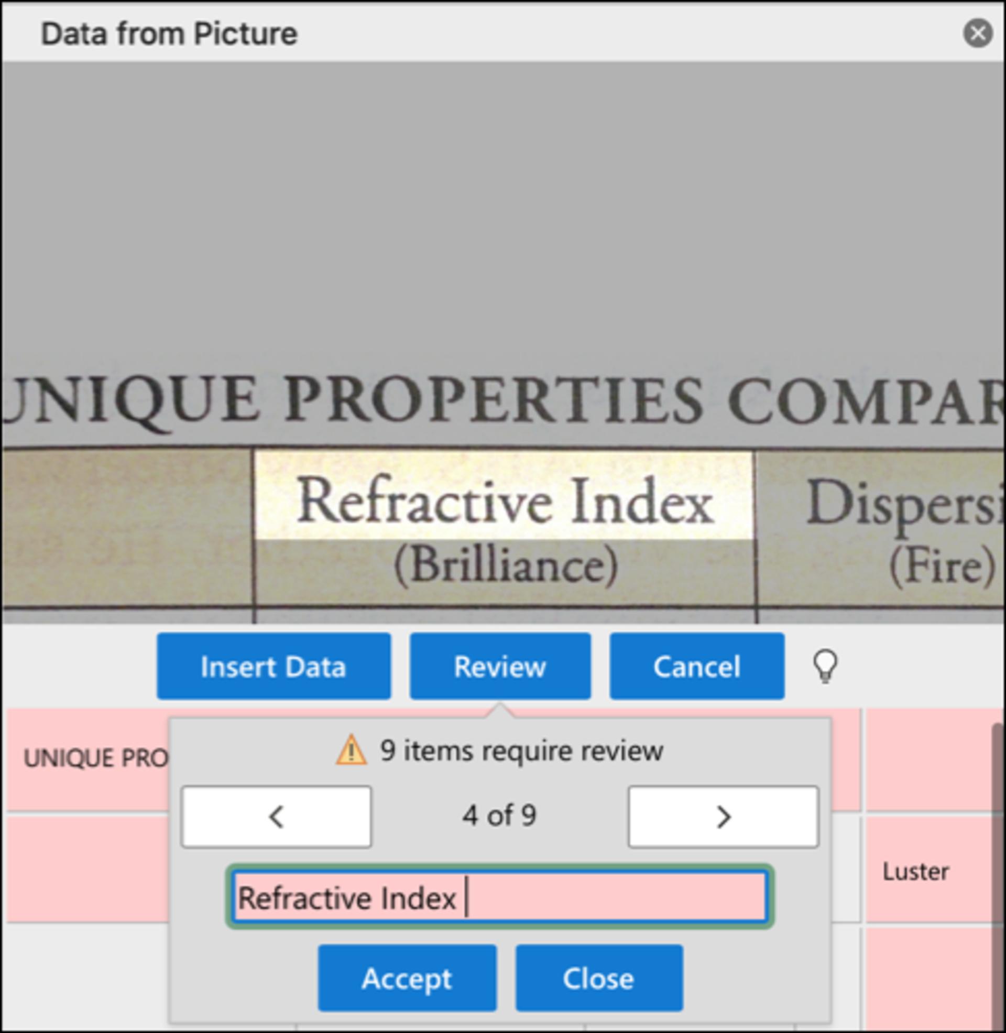Accept the Refractive Index correction
Viewport: 1006px width, 1033px height.
pos(407,978)
